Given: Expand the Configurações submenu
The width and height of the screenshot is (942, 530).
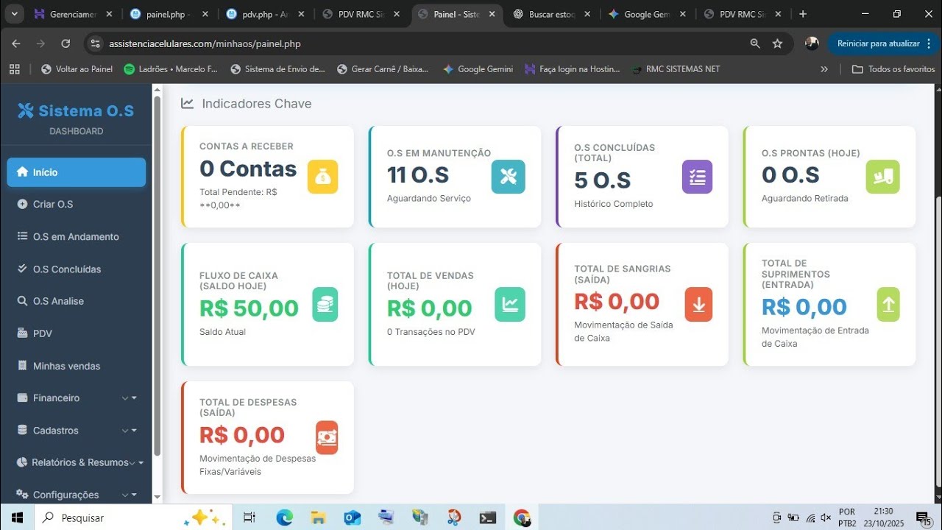Looking at the screenshot, I should 77,495.
